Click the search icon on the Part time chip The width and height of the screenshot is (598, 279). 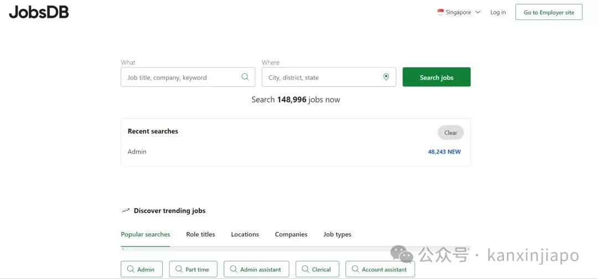pyautogui.click(x=179, y=269)
